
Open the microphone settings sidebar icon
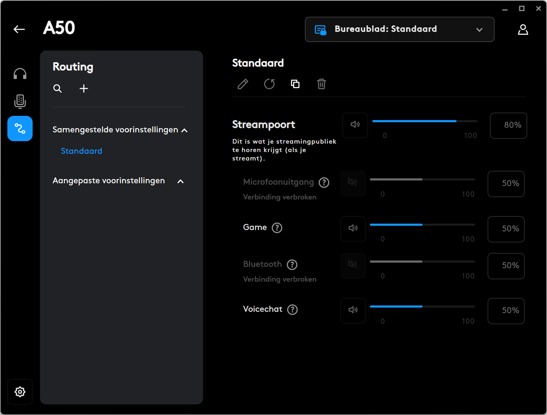[x=20, y=101]
